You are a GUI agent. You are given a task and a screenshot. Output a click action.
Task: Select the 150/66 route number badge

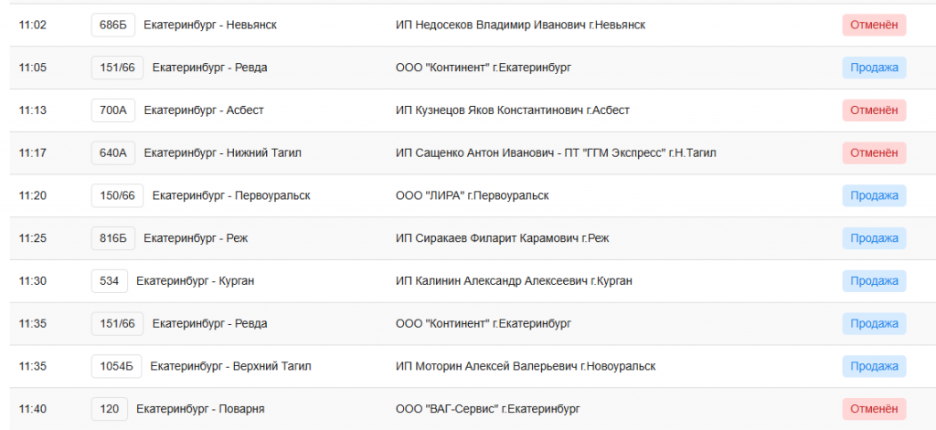(117, 195)
